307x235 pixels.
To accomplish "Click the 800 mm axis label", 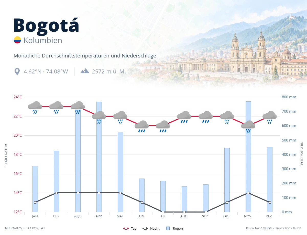I will click(289, 97).
